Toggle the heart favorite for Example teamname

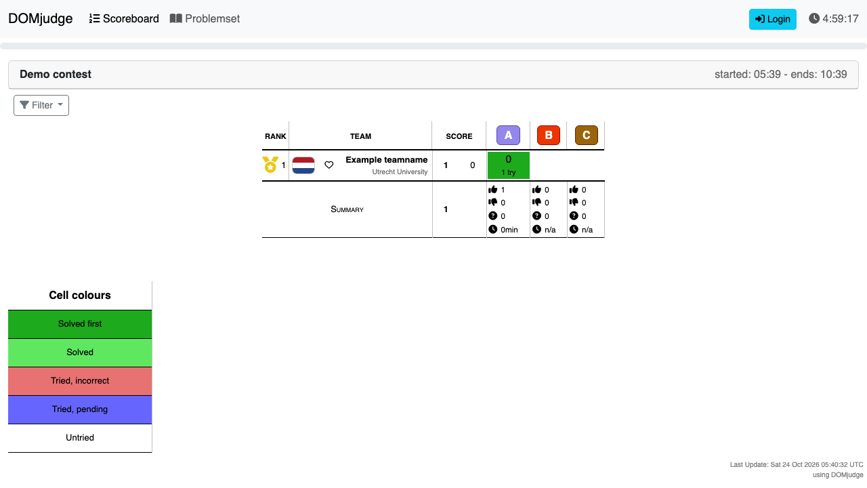tap(329, 165)
